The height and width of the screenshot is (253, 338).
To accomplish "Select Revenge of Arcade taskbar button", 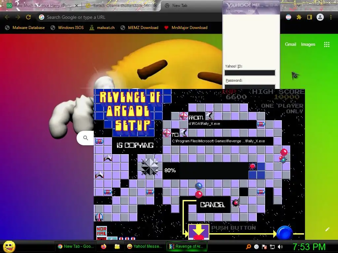I will pos(187,246).
